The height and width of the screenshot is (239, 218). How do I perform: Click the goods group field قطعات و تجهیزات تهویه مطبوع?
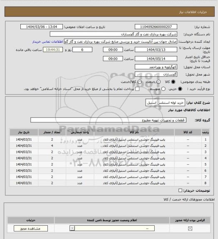coord(109,120)
